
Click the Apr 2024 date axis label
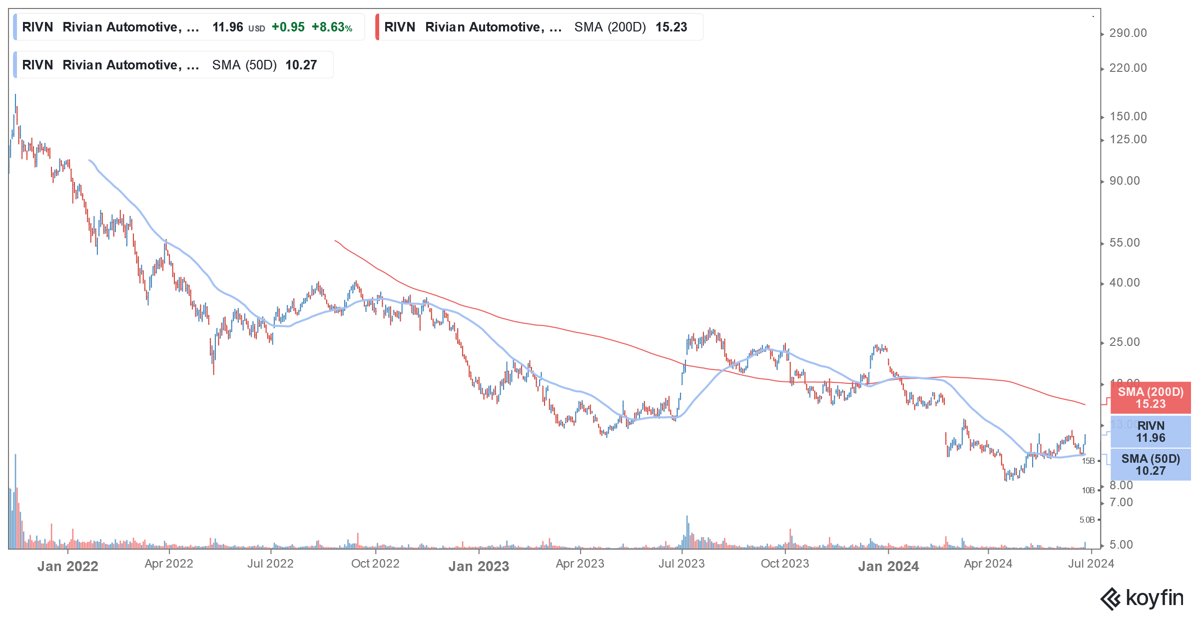988,564
